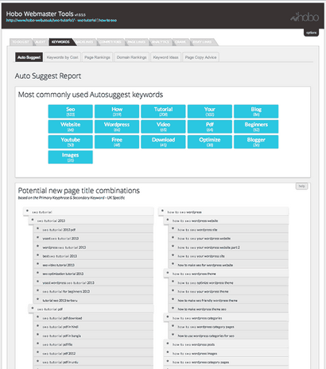The height and width of the screenshot is (369, 326).
Task: Click the Free keyword tile
Action: point(117,142)
